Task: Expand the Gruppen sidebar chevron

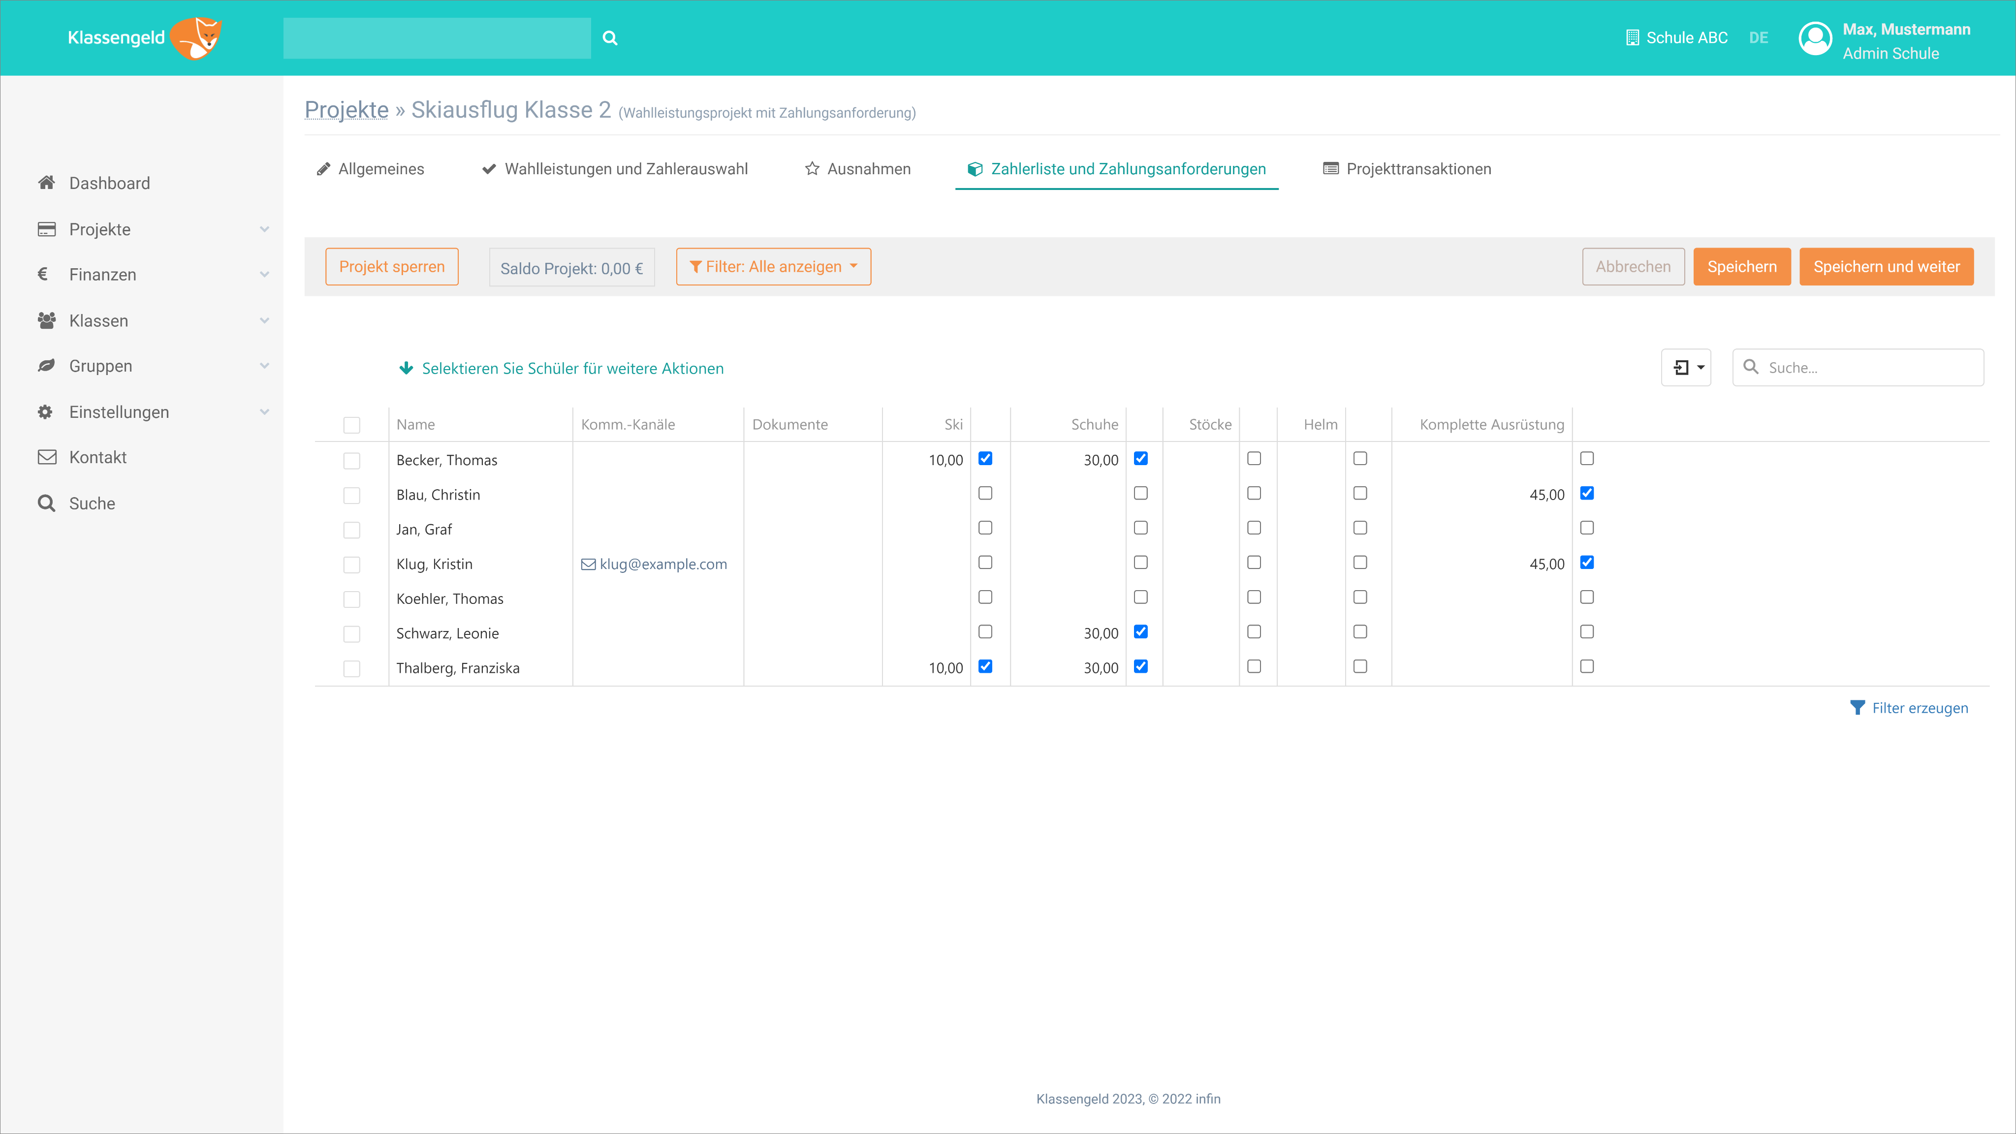Action: (x=264, y=366)
